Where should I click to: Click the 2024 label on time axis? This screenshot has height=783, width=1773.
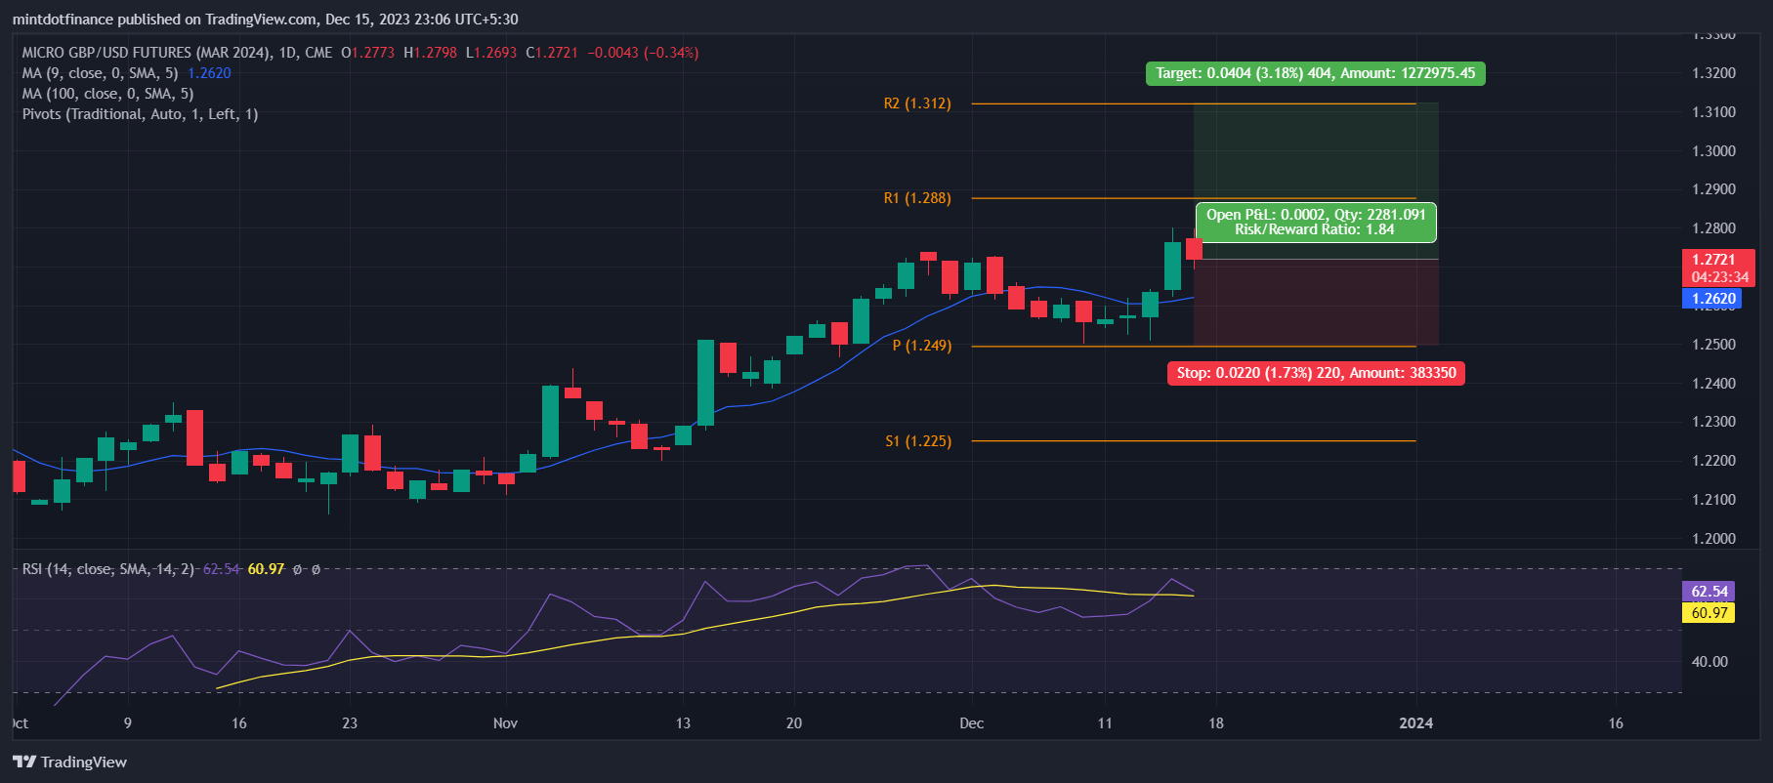tap(1415, 723)
